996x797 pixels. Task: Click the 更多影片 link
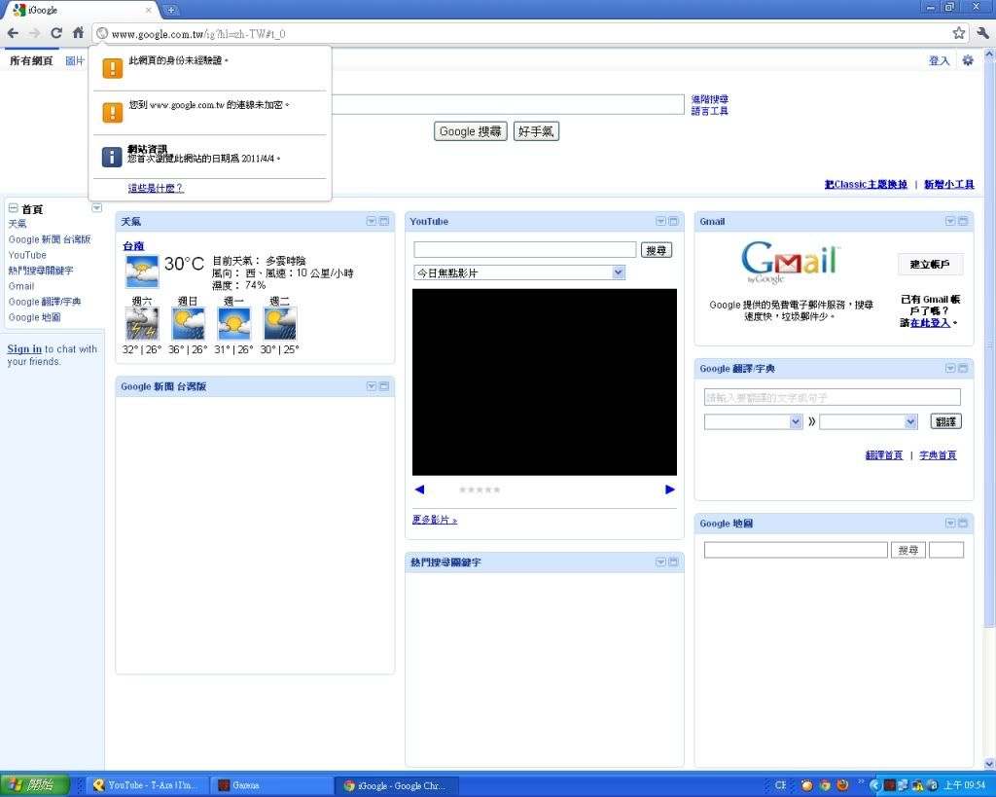435,520
